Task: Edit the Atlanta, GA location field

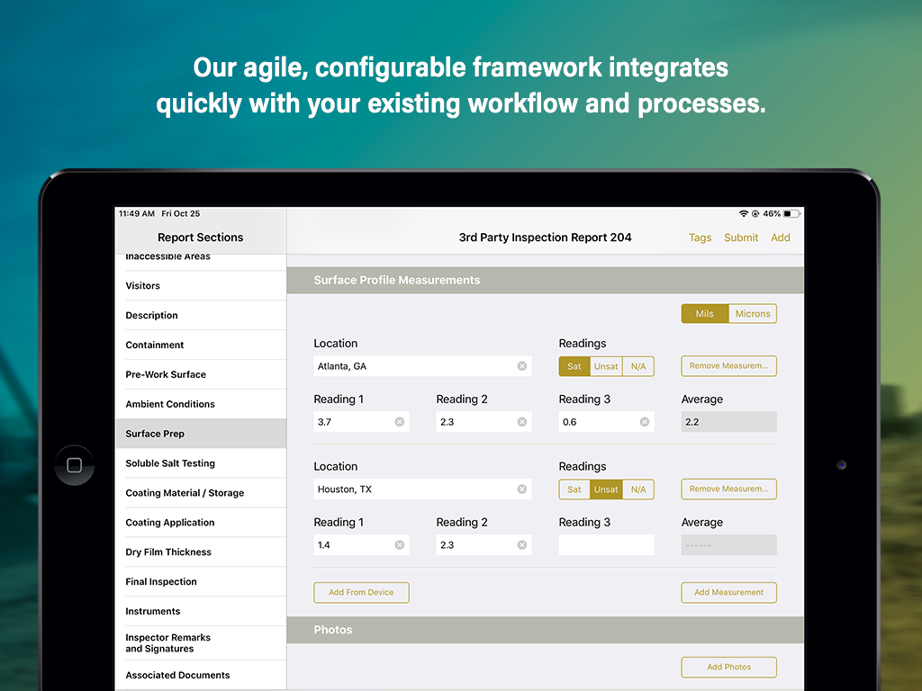Action: 422,366
